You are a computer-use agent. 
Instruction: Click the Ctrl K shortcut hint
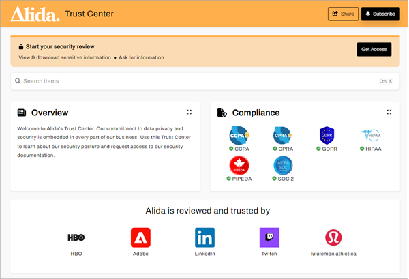coord(386,81)
